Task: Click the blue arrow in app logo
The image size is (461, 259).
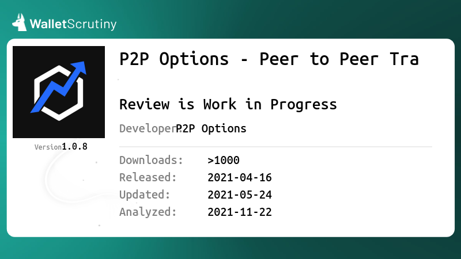Action: point(59,87)
